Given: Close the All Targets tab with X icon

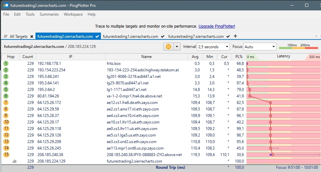Looking at the screenshot, I should tap(32, 36).
